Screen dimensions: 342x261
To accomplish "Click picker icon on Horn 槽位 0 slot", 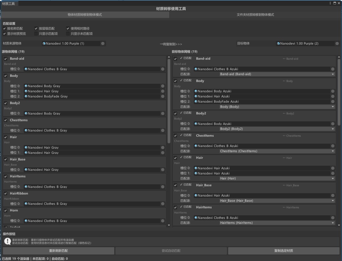I will 163,221.
